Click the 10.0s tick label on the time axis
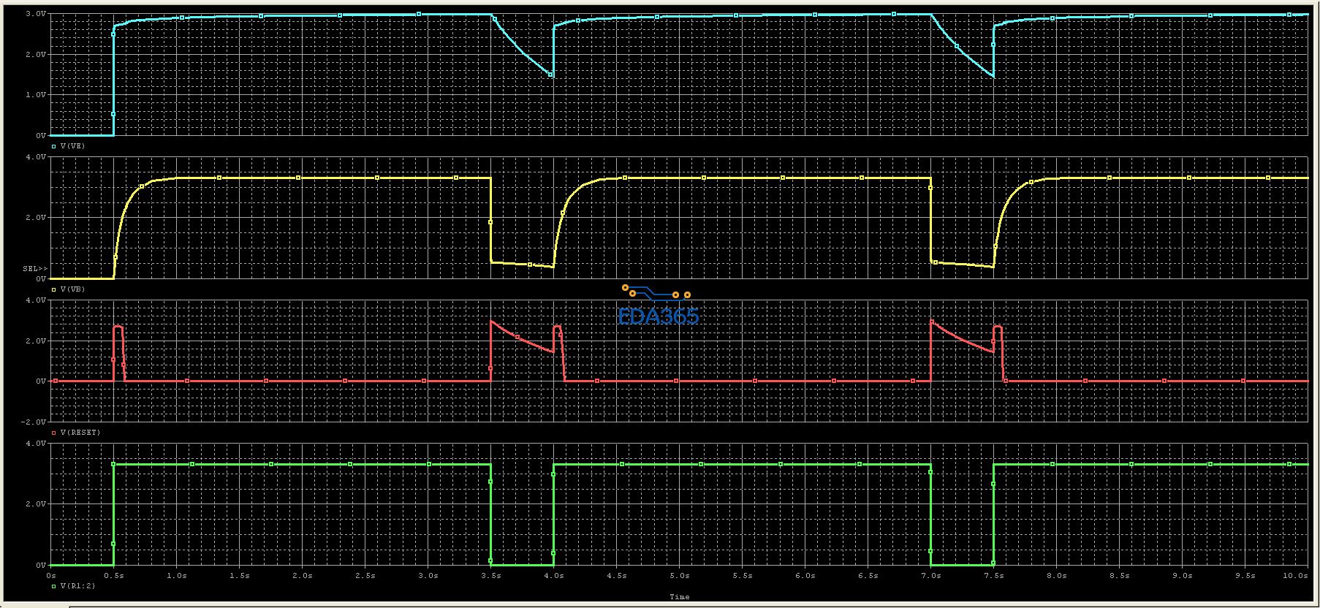Screen dimensions: 1320x608 [x=1296, y=576]
